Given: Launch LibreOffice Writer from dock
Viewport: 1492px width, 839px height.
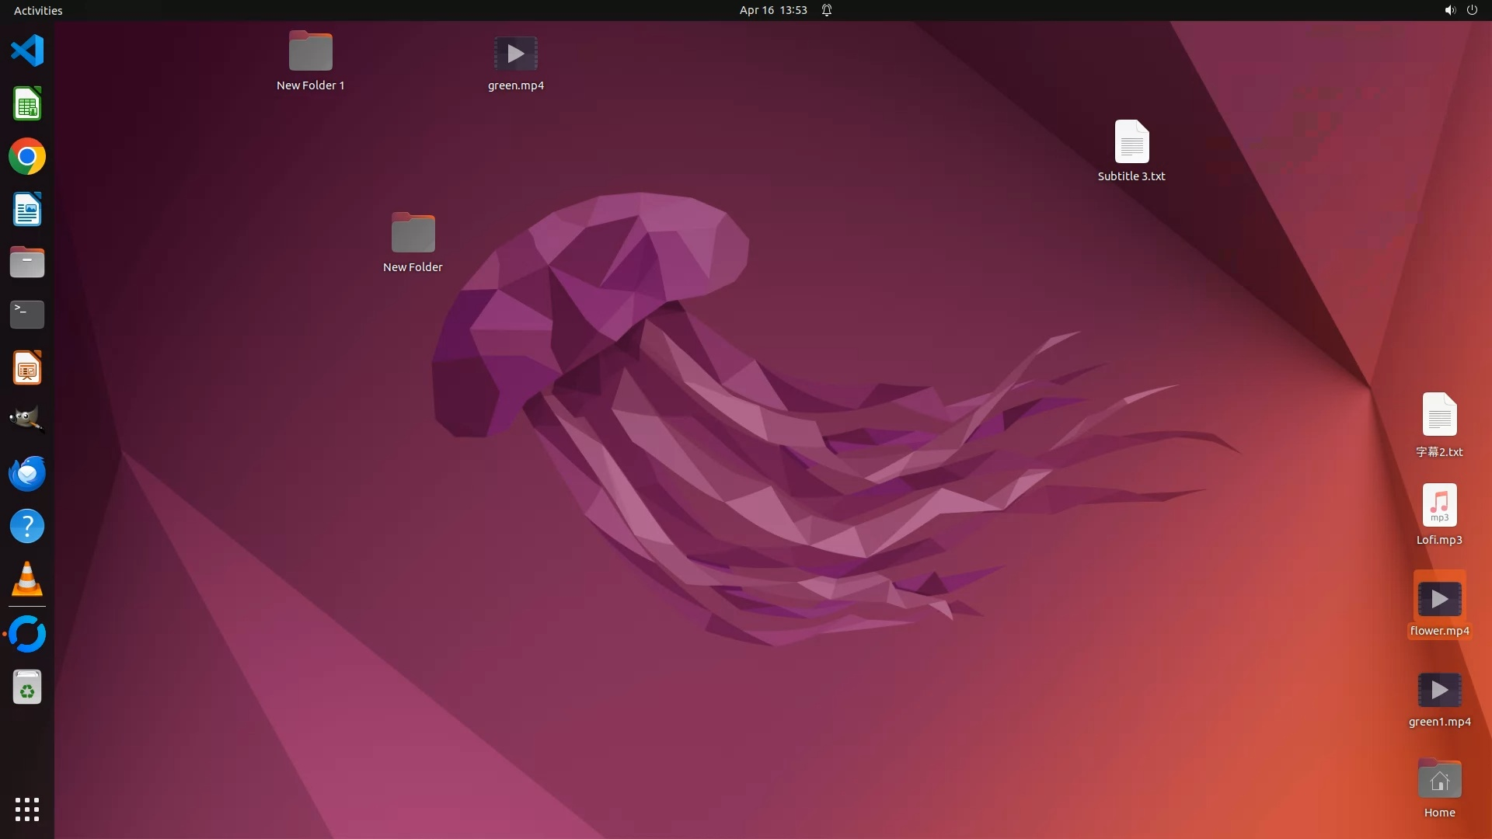Looking at the screenshot, I should click(27, 210).
